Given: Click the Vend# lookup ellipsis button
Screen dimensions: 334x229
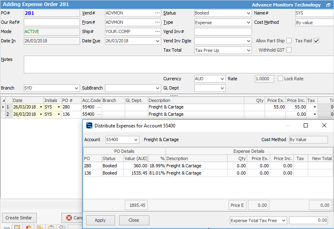Looking at the screenshot, I should (157, 13).
